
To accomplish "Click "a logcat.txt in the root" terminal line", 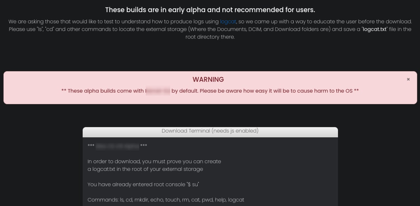I will click(145, 169).
